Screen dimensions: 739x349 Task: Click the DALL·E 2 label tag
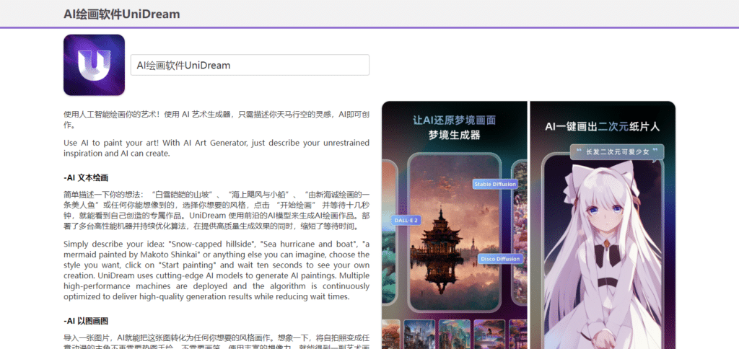[406, 220]
